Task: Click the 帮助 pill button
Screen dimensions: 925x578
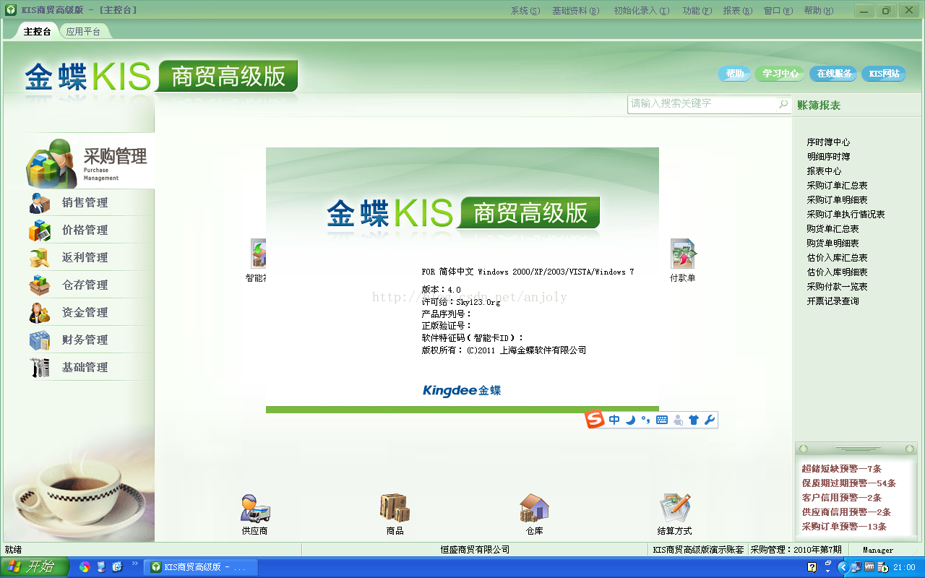Action: 735,74
